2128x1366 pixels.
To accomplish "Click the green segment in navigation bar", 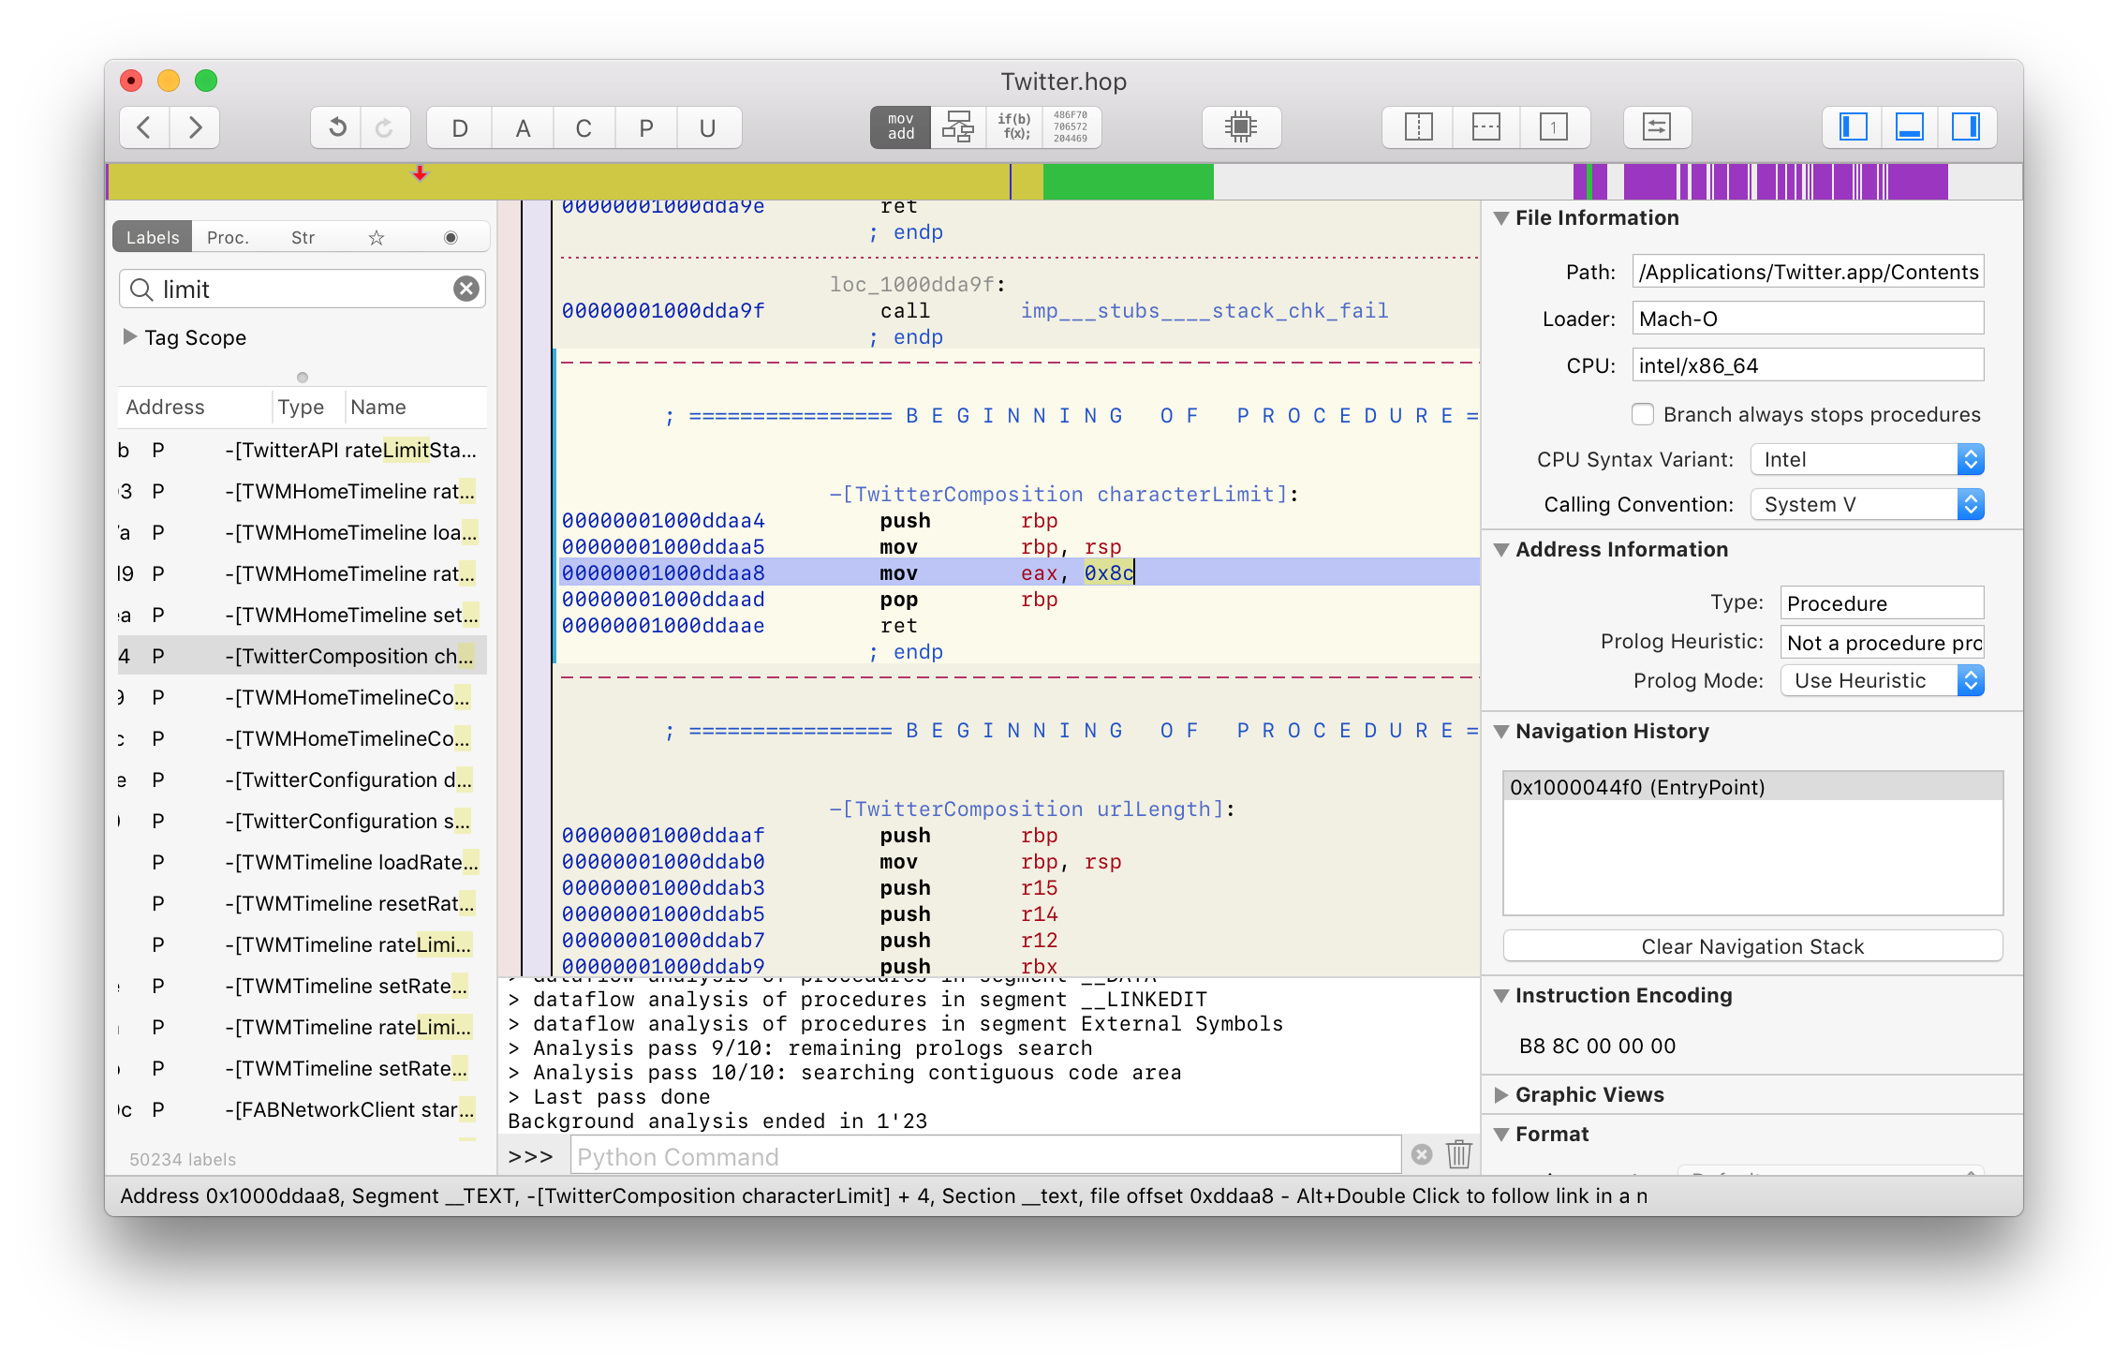I will pos(1127,182).
